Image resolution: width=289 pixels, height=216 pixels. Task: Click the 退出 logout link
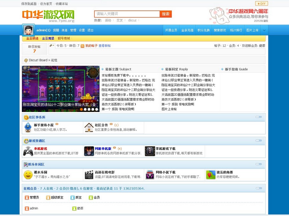pos(90,30)
